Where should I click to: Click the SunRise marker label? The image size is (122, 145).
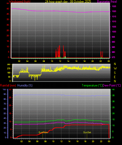(43, 132)
